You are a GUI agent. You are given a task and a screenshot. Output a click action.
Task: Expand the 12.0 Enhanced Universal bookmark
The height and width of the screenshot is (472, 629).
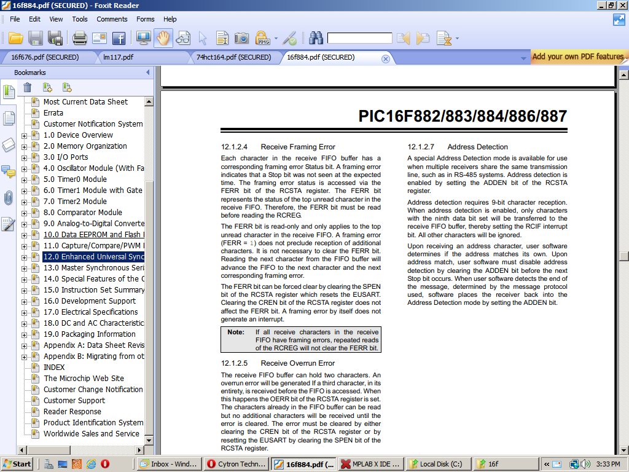[25, 258]
